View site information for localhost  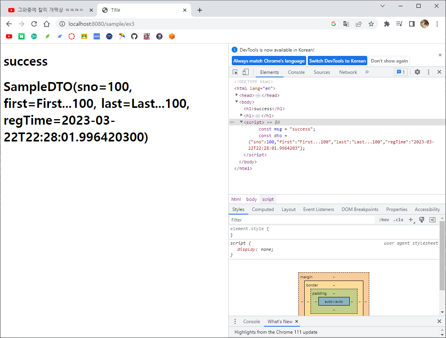(62, 24)
